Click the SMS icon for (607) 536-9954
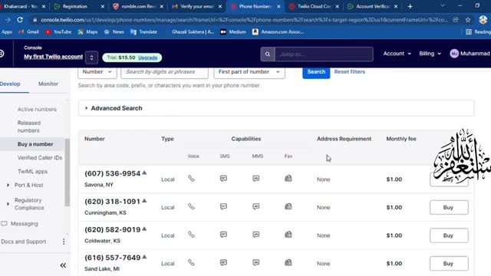 tap(223, 179)
